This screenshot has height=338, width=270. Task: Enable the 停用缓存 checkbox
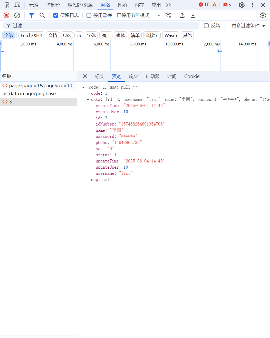tap(89, 15)
